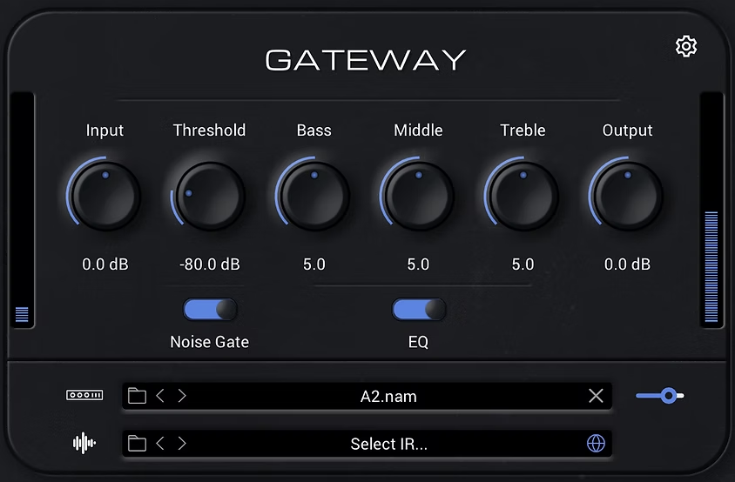The height and width of the screenshot is (482, 735).
Task: Click the Input value 0.0 dB
Action: point(105,264)
